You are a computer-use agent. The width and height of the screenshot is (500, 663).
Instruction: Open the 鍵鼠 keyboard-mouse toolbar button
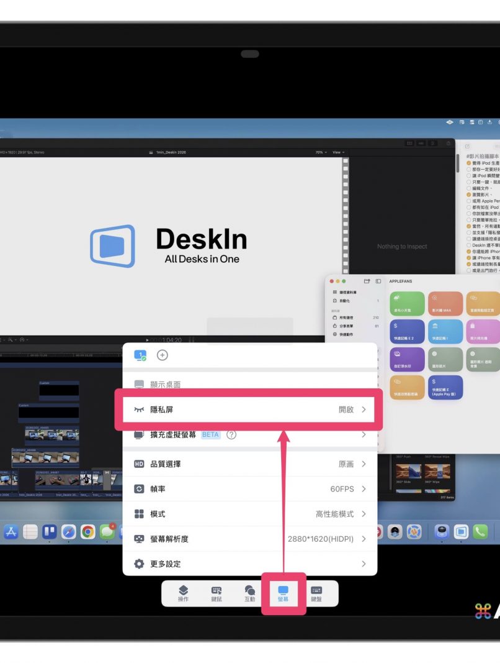pyautogui.click(x=217, y=593)
